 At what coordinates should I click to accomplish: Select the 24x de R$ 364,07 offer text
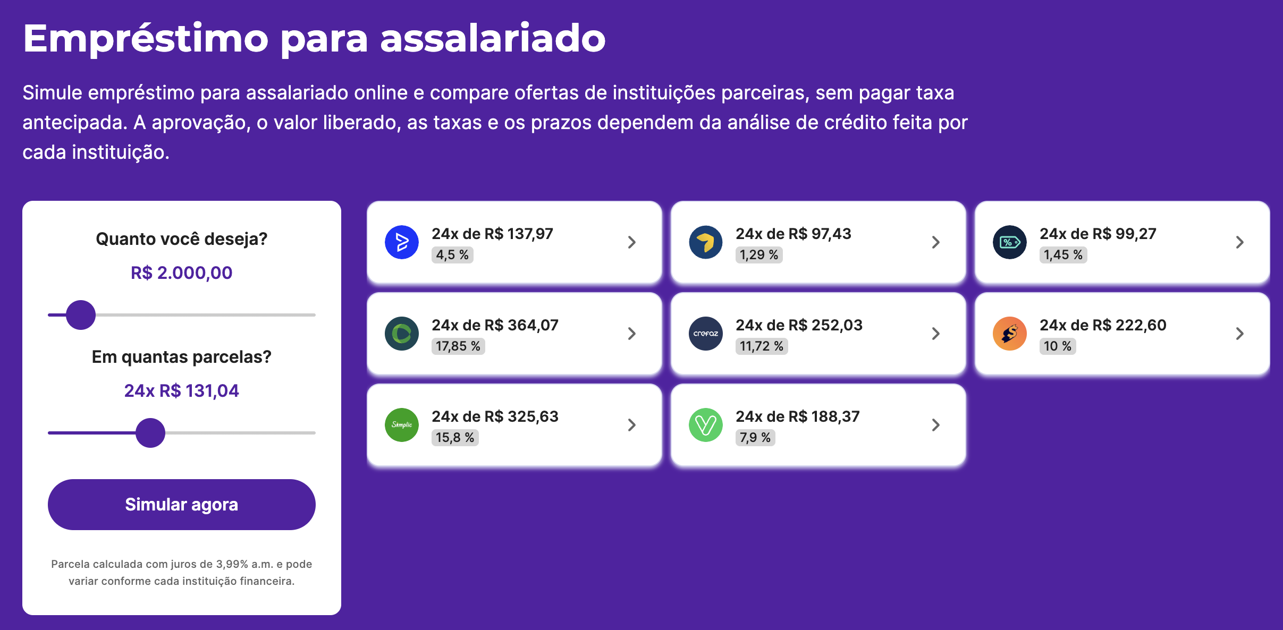point(495,325)
